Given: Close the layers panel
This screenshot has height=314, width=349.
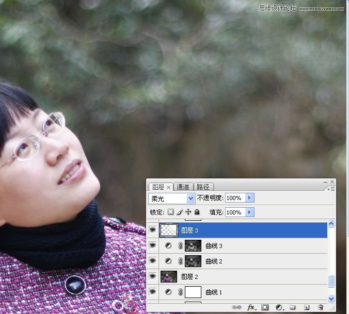Looking at the screenshot, I should pos(332,182).
